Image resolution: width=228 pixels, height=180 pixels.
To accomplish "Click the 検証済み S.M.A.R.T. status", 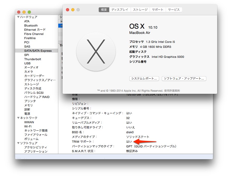I will pos(132,151).
